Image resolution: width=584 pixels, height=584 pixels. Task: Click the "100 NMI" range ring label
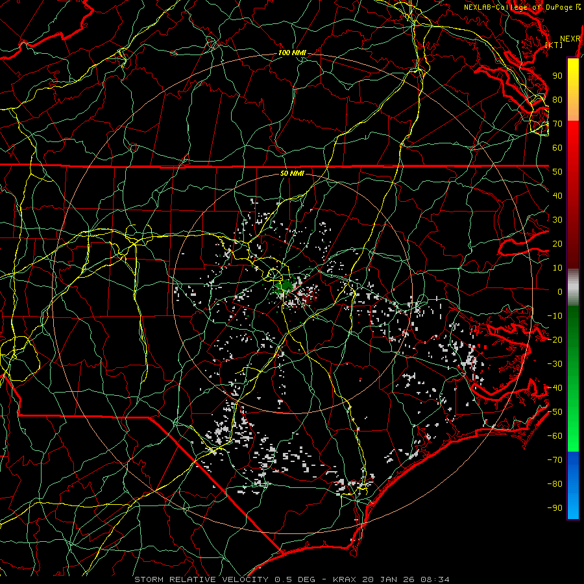[292, 53]
